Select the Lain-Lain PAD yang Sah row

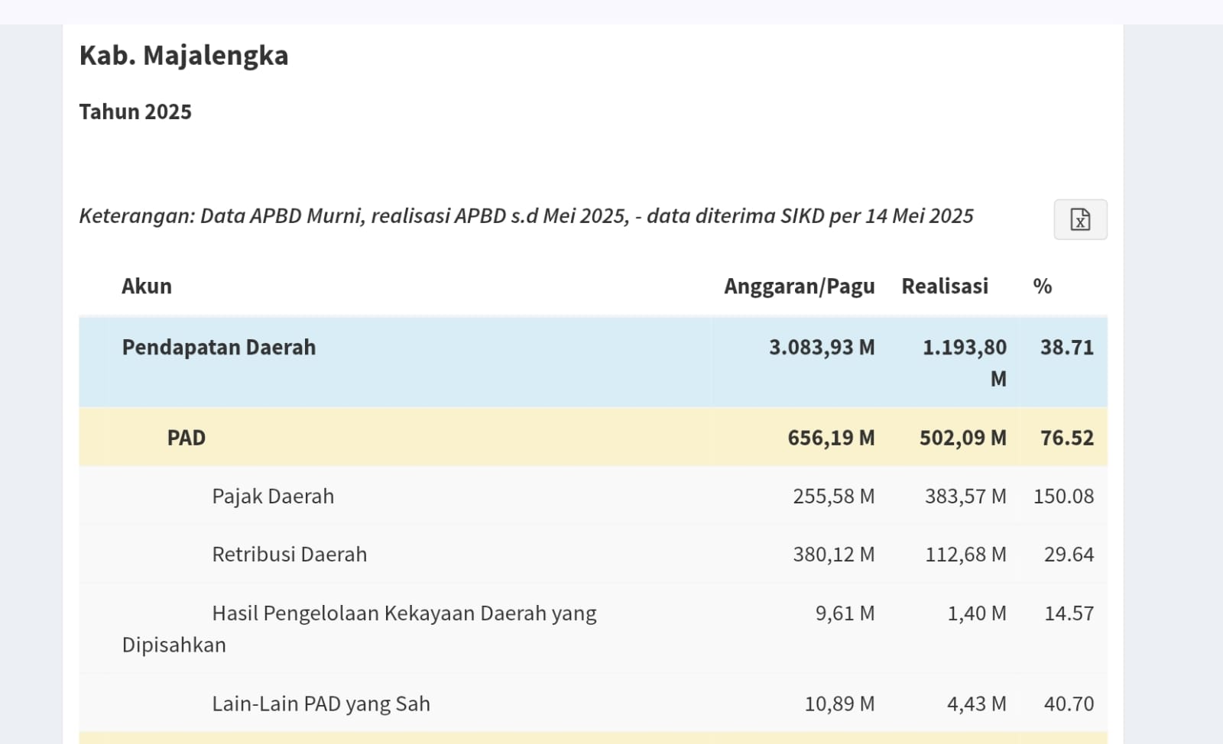point(321,704)
